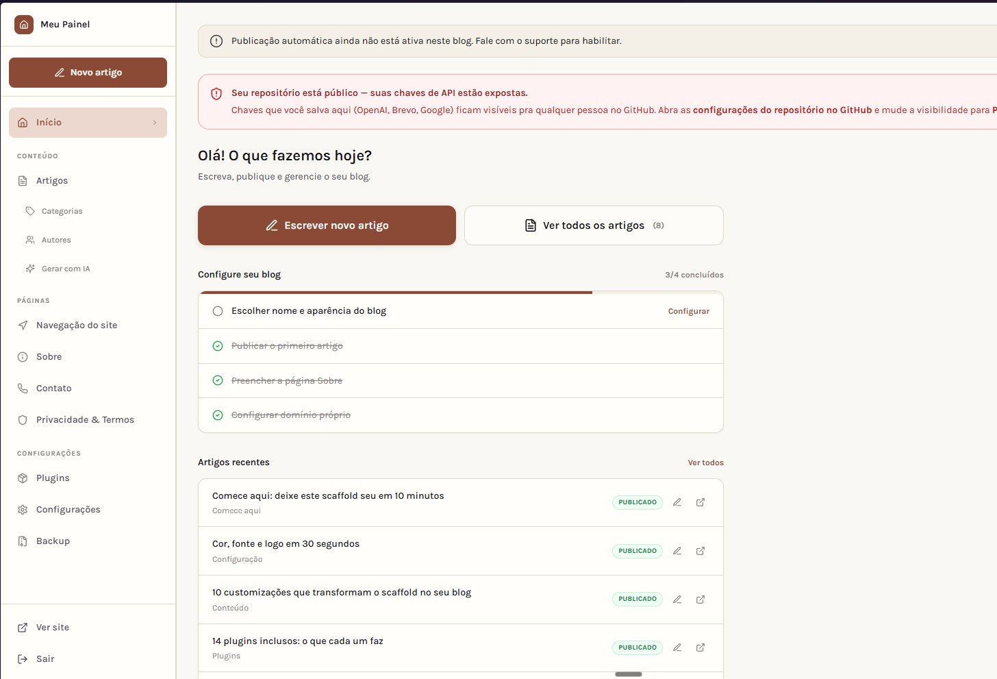The height and width of the screenshot is (679, 997).
Task: Click the Navegação do site arrow icon
Action: 23,325
